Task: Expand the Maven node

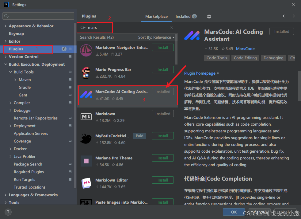Action: (15, 80)
